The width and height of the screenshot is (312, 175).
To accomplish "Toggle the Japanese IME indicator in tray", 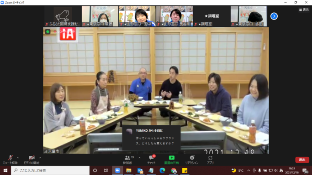I will pyautogui.click(x=281, y=170).
